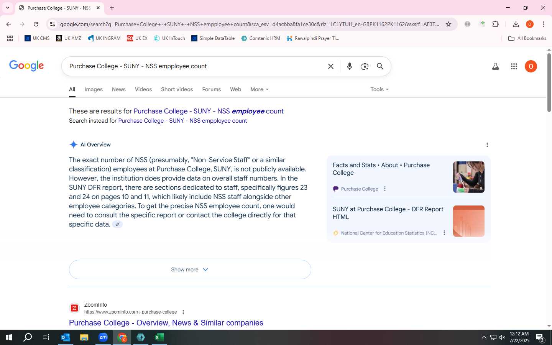Switch to Images results tab

(94, 89)
